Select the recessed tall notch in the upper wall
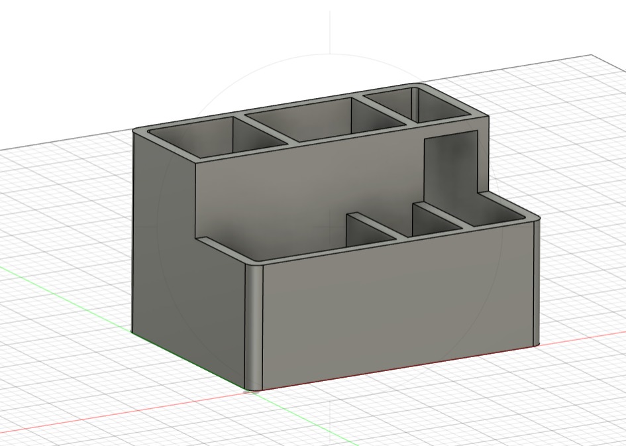This screenshot has height=446, width=626. coord(451,172)
